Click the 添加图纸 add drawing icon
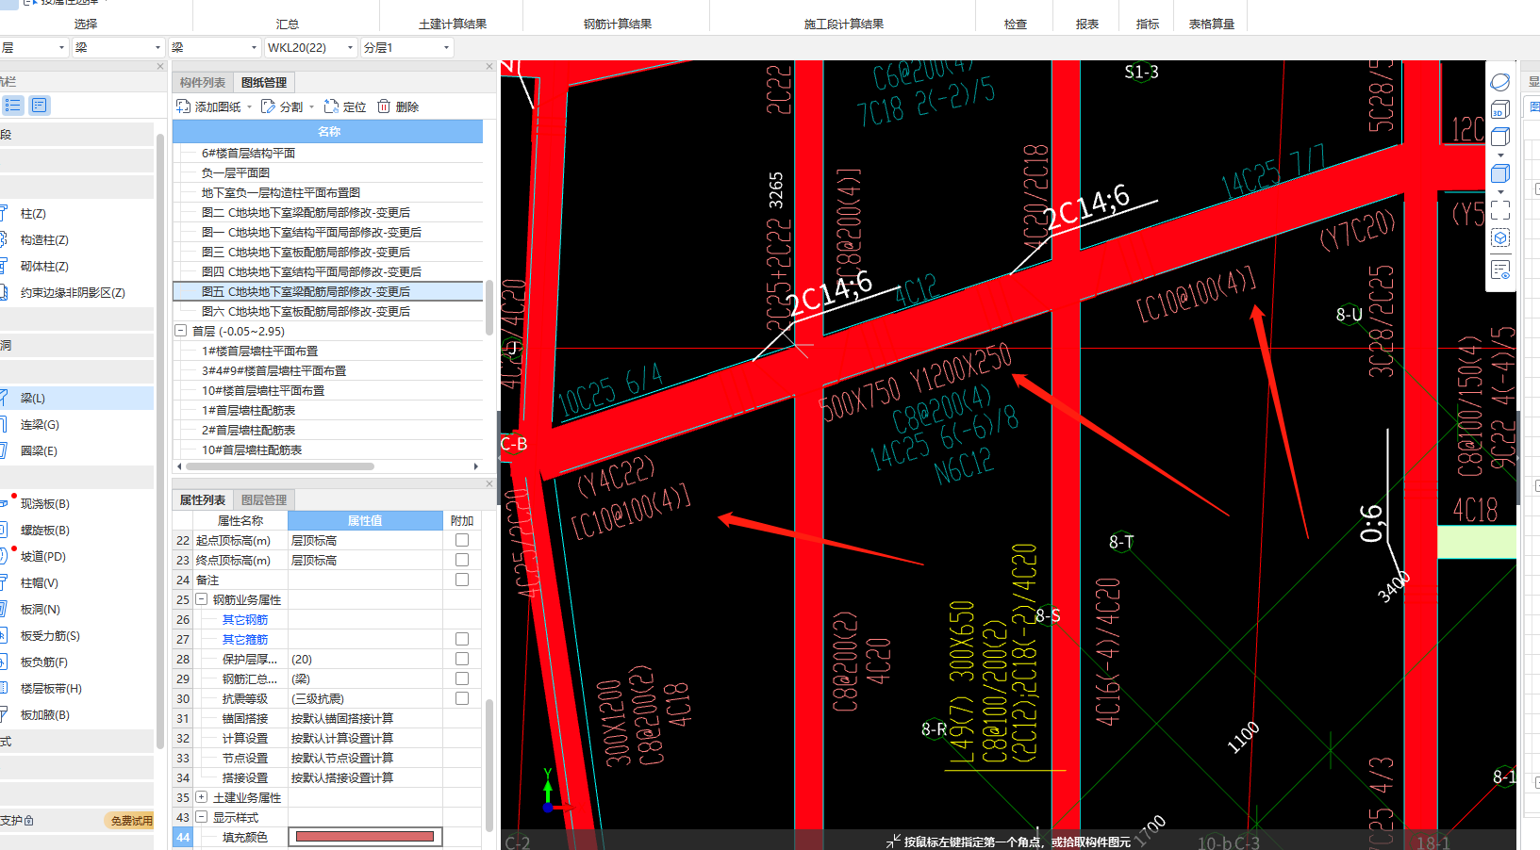The image size is (1540, 850). pyautogui.click(x=184, y=106)
